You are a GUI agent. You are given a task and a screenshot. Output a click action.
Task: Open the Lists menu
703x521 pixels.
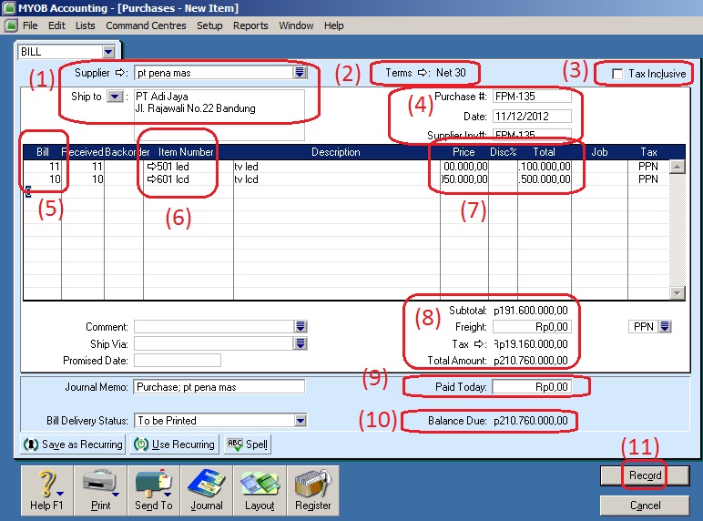click(86, 26)
